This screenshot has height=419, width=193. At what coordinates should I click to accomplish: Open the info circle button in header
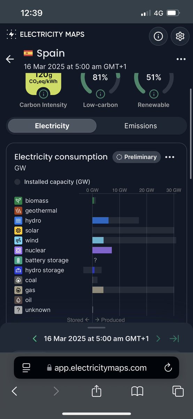(159, 36)
